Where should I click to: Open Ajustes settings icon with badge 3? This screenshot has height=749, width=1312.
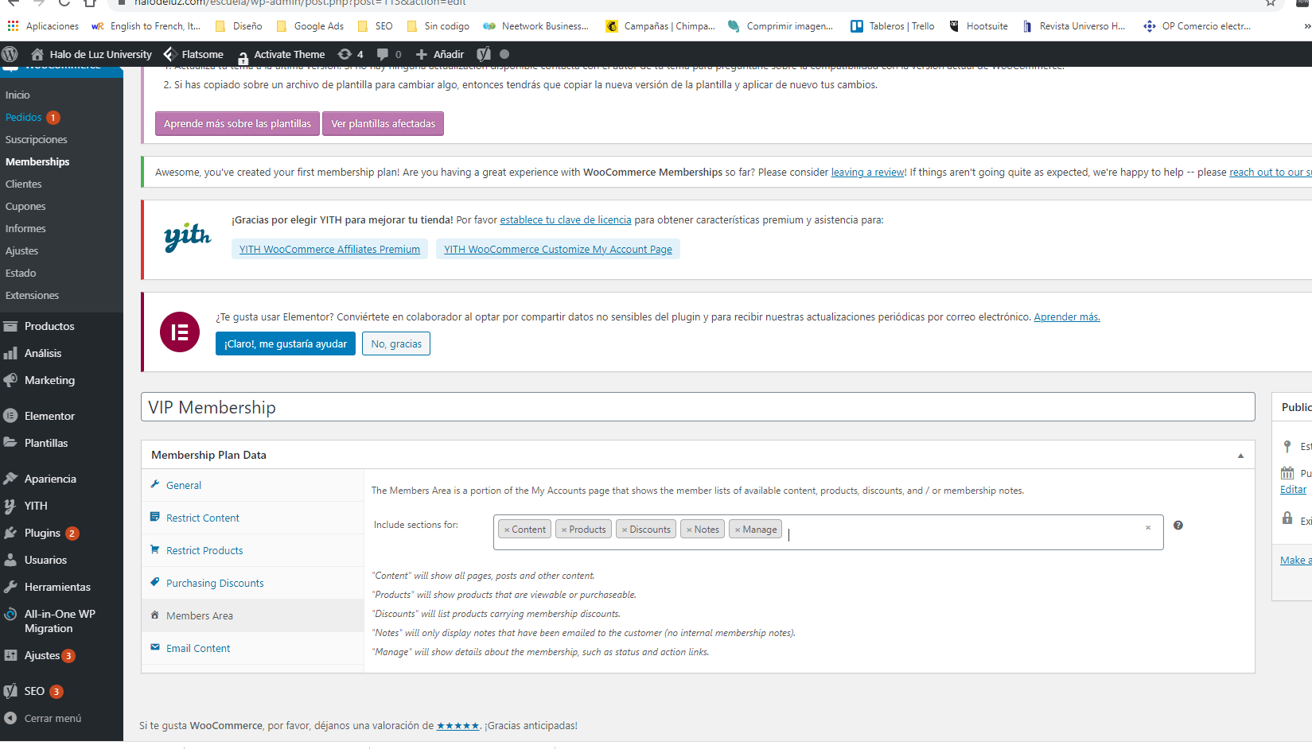pos(10,655)
